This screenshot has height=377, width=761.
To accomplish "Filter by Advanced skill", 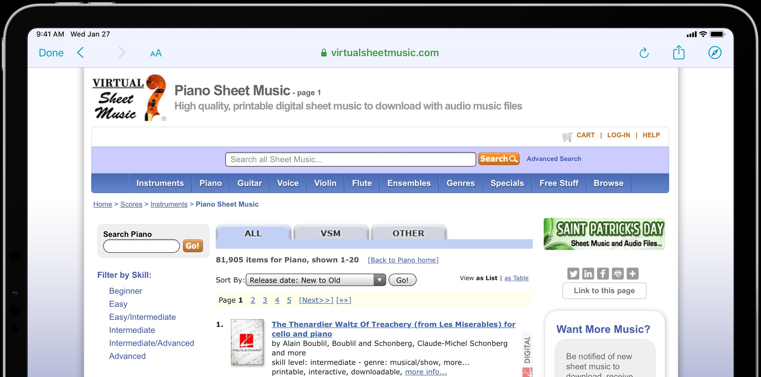I will (x=127, y=356).
